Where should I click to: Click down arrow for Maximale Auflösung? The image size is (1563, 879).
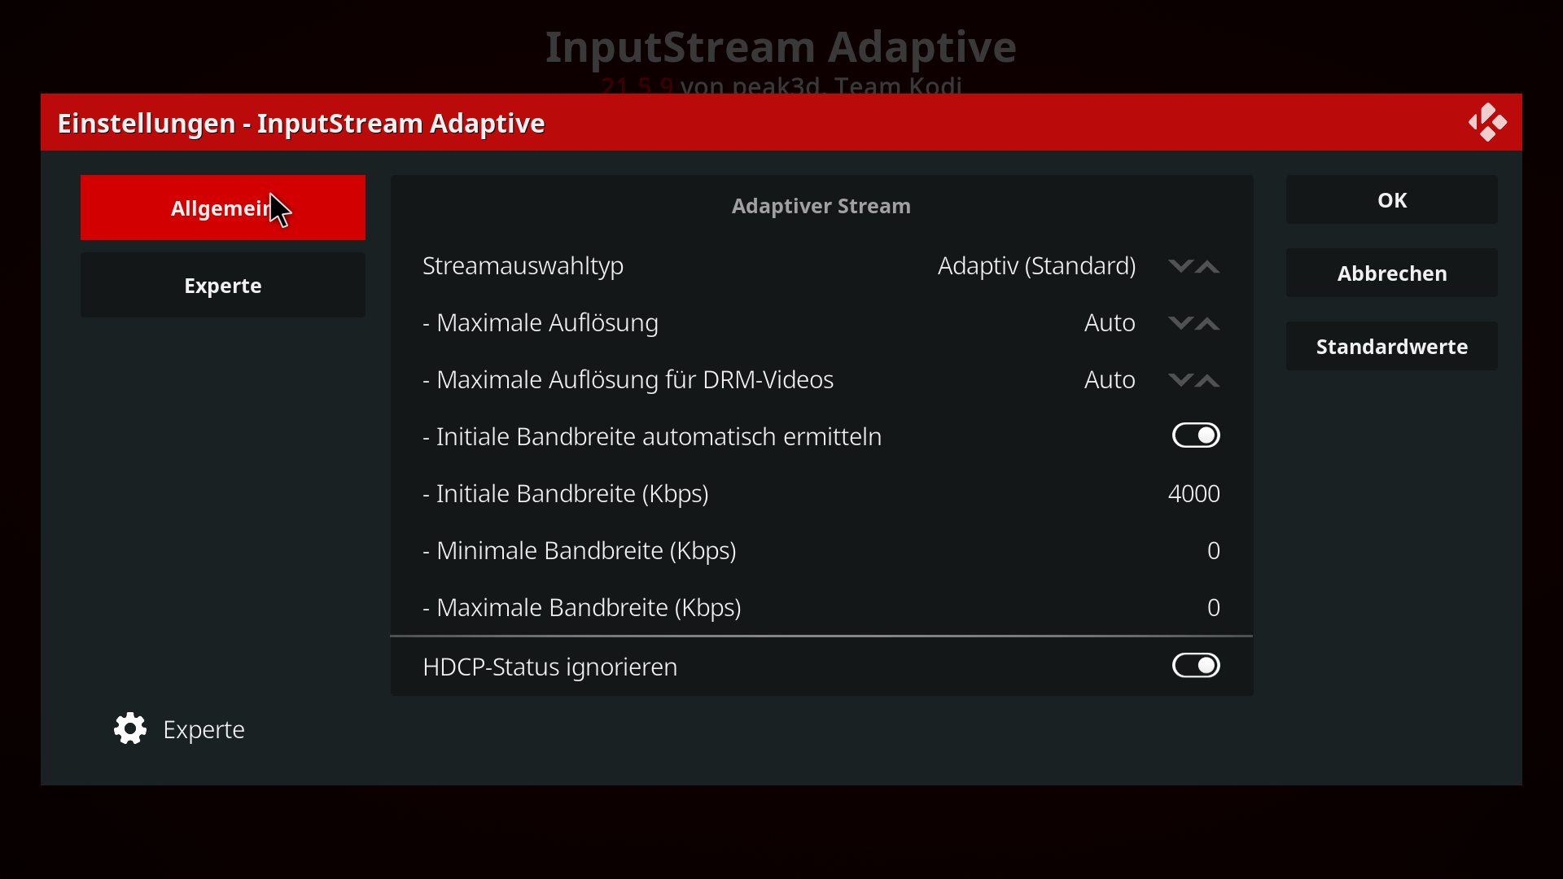[1180, 323]
